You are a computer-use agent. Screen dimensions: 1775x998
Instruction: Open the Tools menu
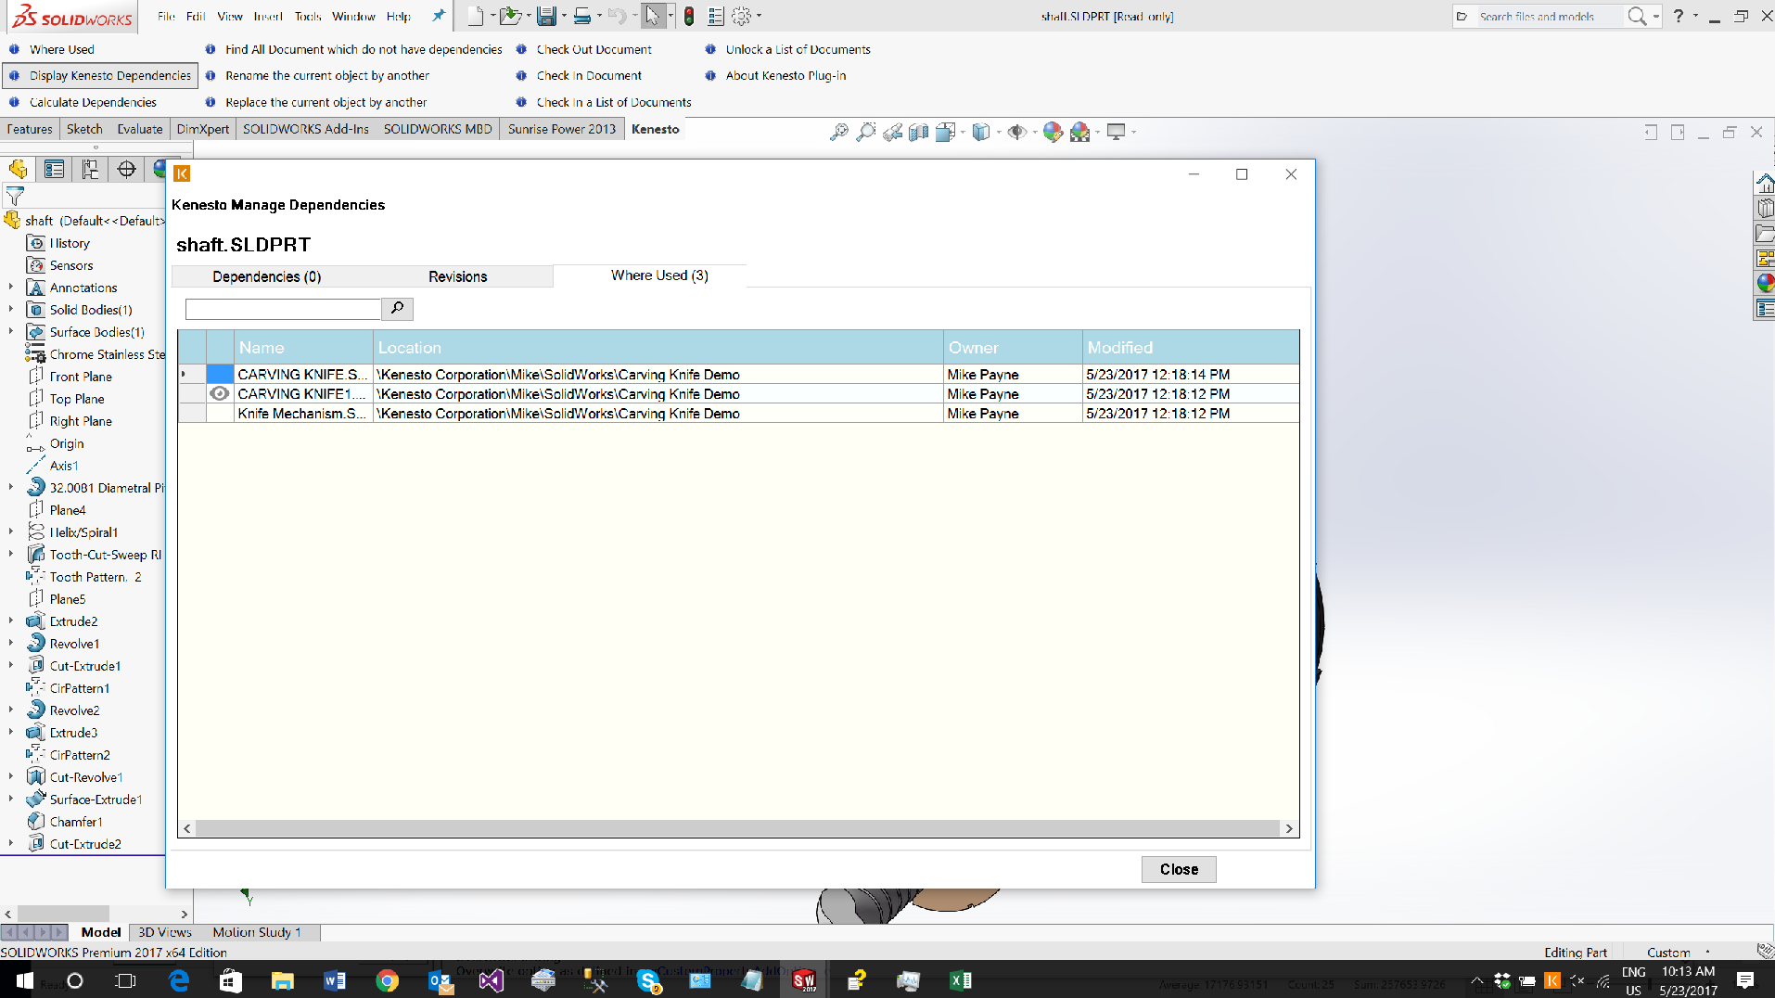coord(308,16)
